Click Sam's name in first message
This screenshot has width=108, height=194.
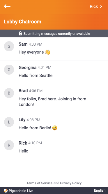pos(23,44)
